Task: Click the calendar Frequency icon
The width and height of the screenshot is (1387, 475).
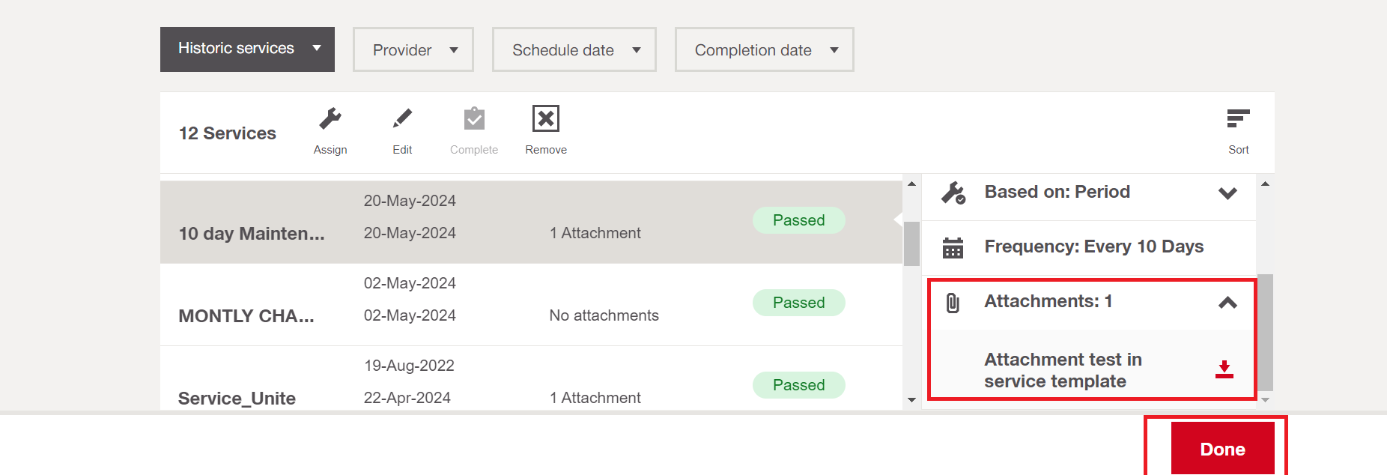Action: 953,248
